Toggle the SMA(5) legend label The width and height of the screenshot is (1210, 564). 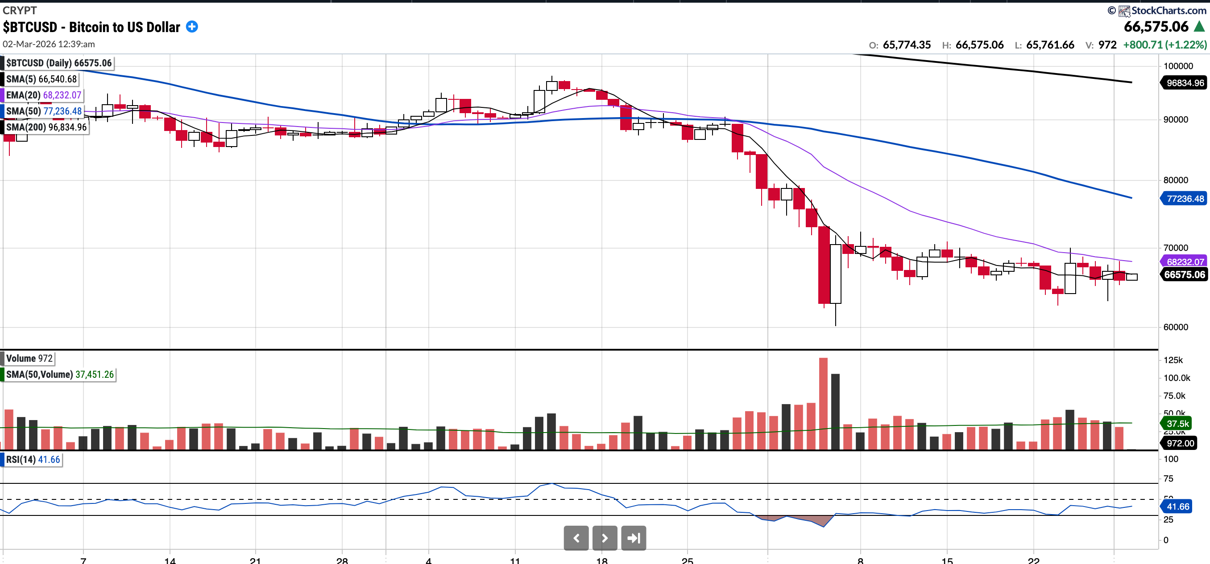click(x=41, y=79)
